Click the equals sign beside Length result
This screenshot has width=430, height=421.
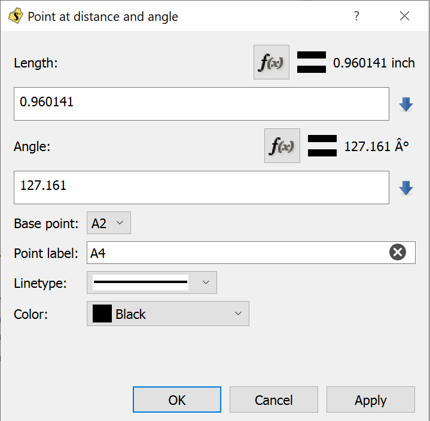tap(312, 62)
